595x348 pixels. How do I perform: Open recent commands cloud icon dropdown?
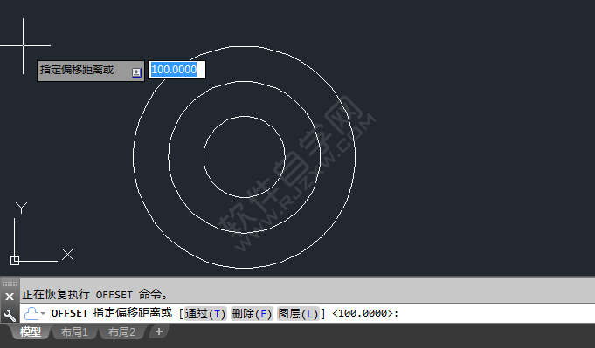coord(34,313)
